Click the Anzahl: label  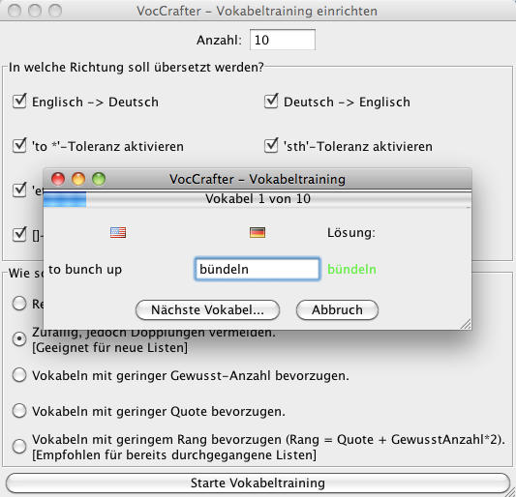[x=219, y=40]
